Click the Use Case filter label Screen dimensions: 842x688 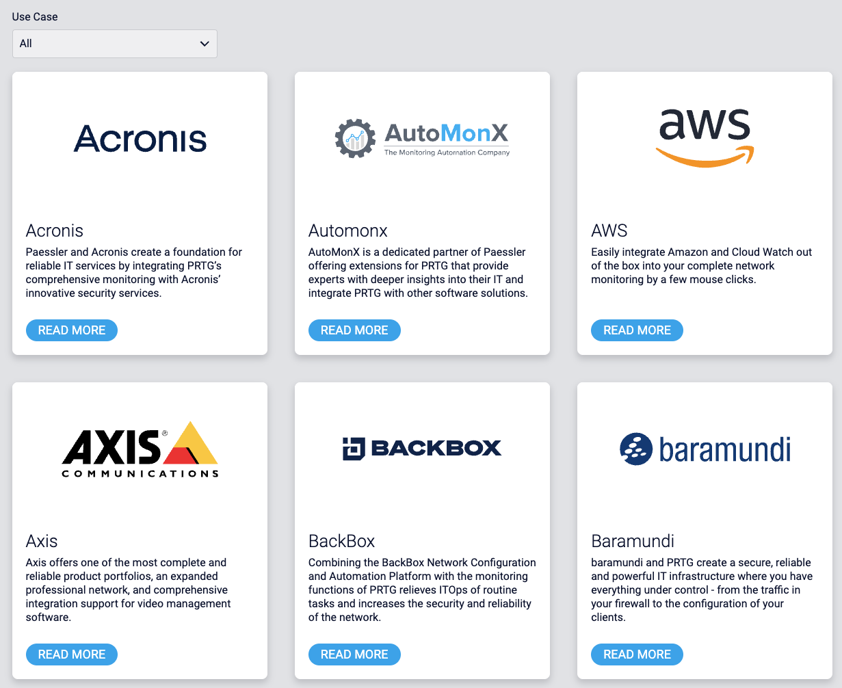coord(35,16)
